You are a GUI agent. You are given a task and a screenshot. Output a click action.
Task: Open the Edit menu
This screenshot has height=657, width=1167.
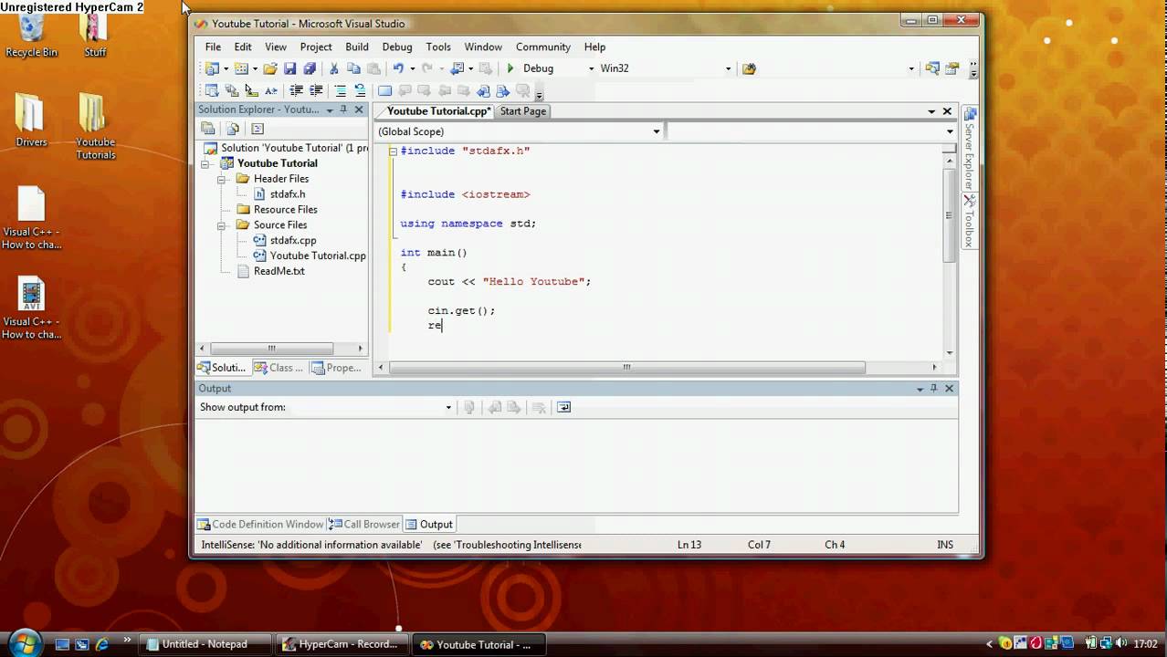click(243, 47)
